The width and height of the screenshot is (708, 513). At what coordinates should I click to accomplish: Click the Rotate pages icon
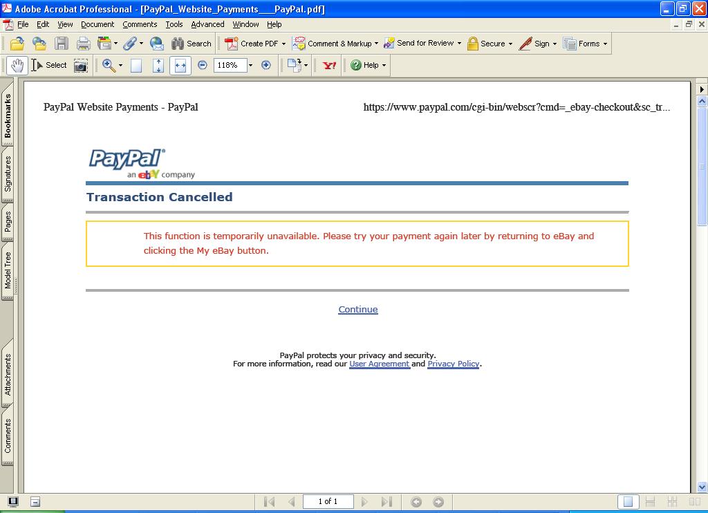295,66
